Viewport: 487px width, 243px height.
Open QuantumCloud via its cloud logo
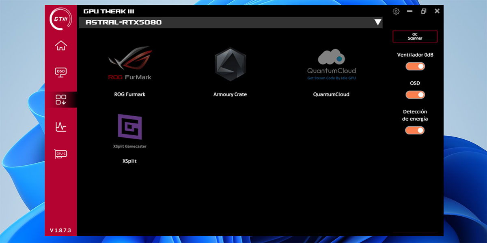tap(331, 65)
